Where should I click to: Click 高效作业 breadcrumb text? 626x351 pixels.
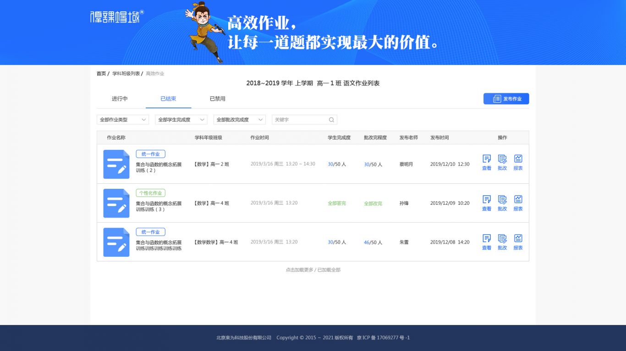click(x=155, y=74)
